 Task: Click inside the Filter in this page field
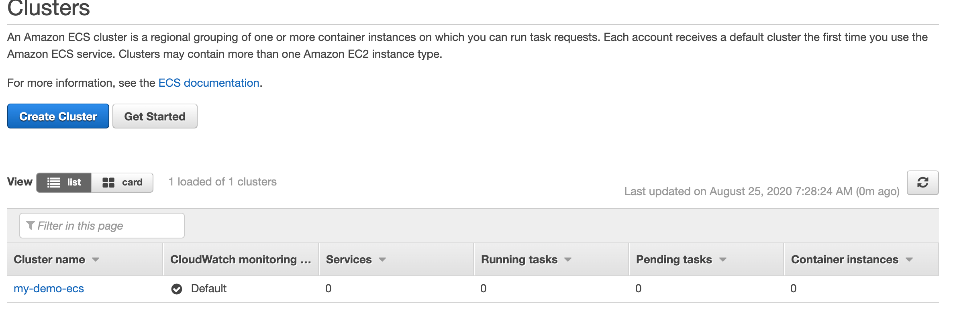pyautogui.click(x=100, y=225)
